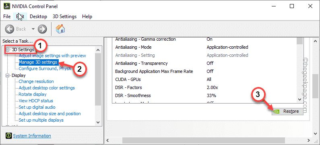Open the File menu
Image resolution: width=320 pixels, height=145 pixels.
(x=7, y=17)
